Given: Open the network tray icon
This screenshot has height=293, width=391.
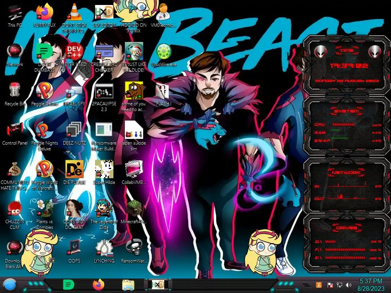Looking at the screenshot, I should [x=339, y=285].
